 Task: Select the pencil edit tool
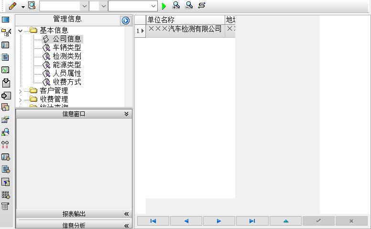point(12,6)
